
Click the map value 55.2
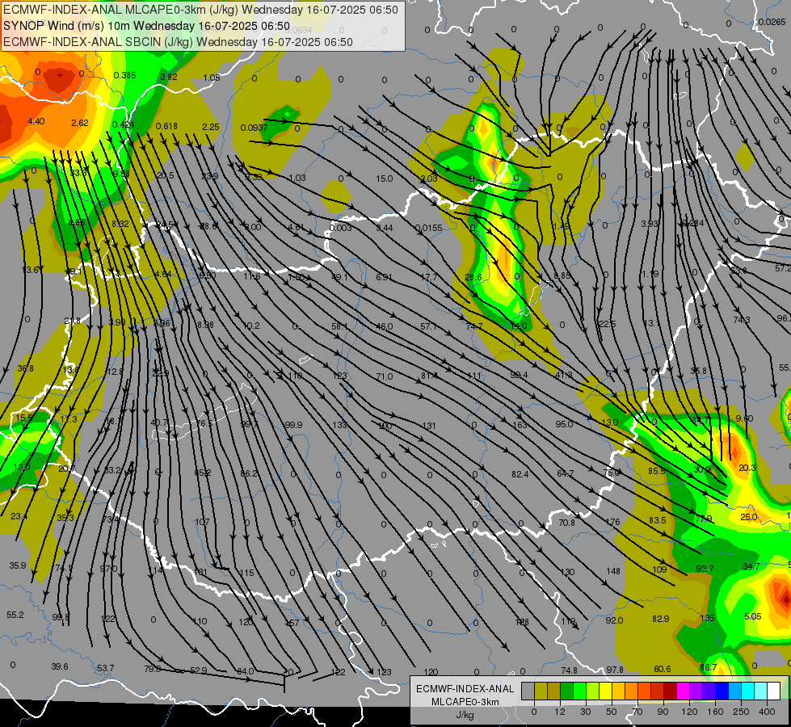pyautogui.click(x=15, y=615)
